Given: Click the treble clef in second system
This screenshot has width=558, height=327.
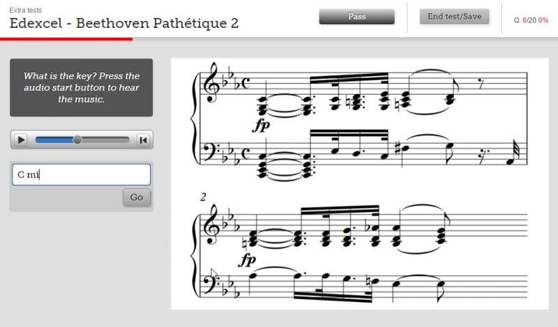Looking at the screenshot, I should coord(210,225).
